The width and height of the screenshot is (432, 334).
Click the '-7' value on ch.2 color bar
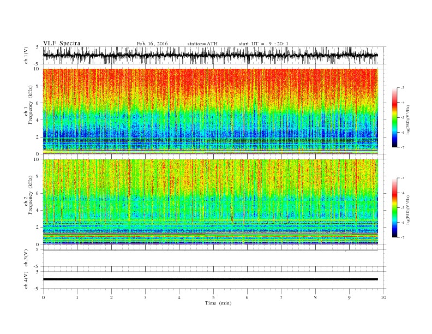click(x=402, y=237)
